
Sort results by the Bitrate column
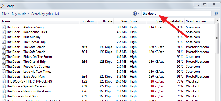tap(105, 21)
